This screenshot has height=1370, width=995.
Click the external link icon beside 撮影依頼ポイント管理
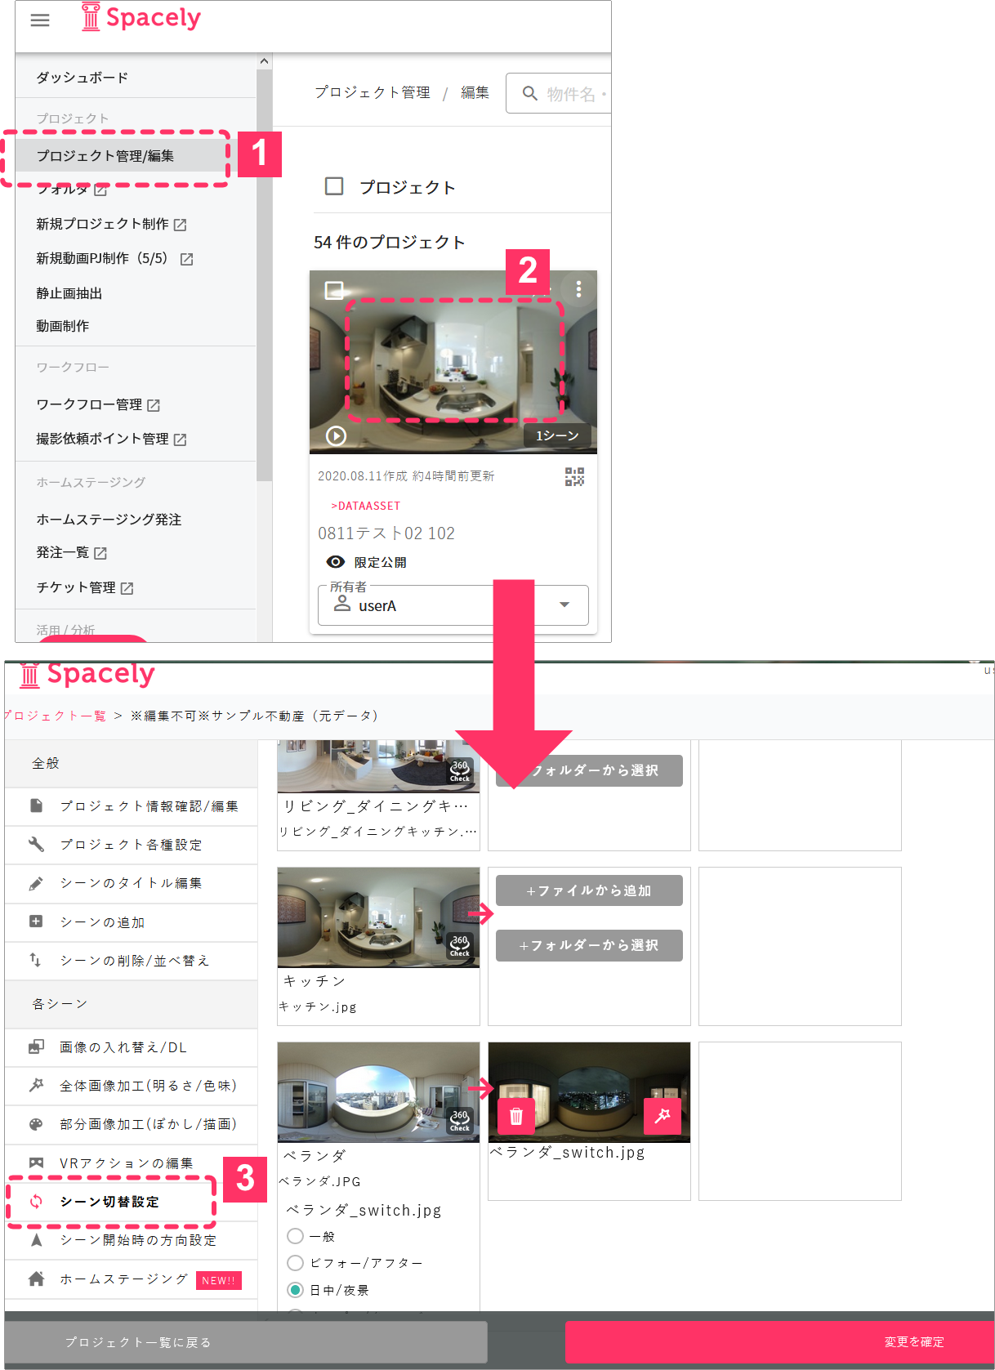180,440
